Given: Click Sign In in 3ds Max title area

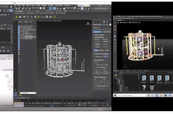Looking at the screenshot, I should (84, 6).
